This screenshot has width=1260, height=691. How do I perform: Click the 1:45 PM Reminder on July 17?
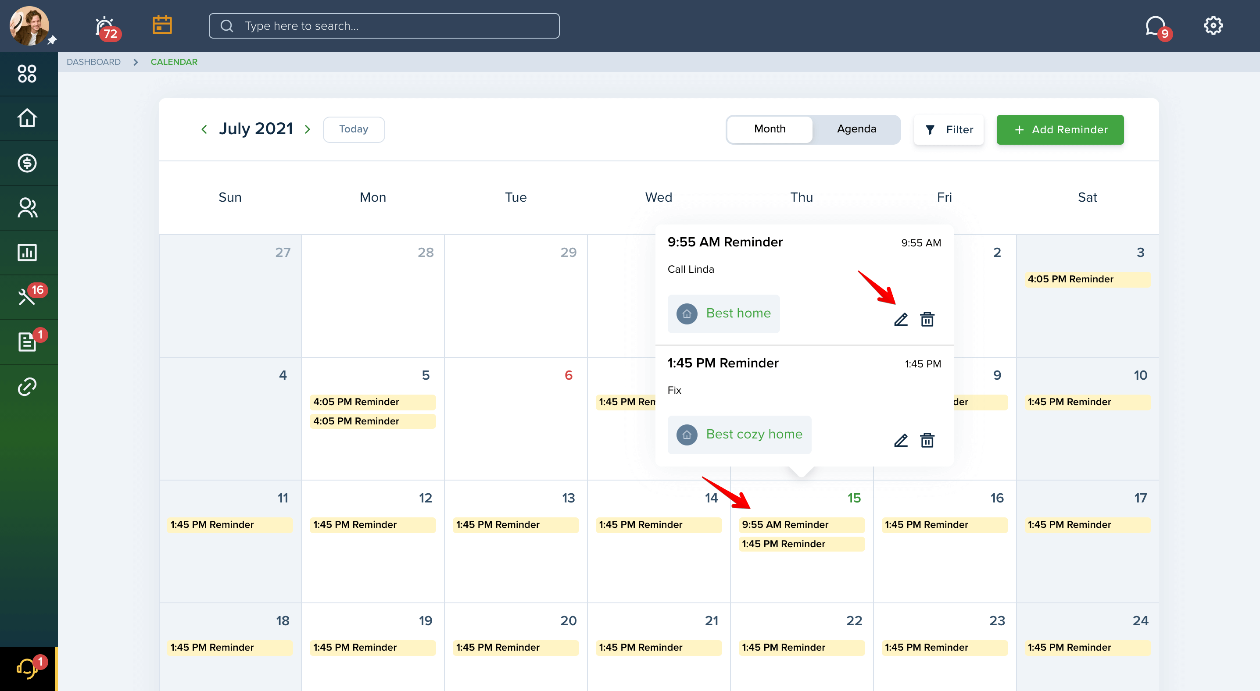point(1087,525)
